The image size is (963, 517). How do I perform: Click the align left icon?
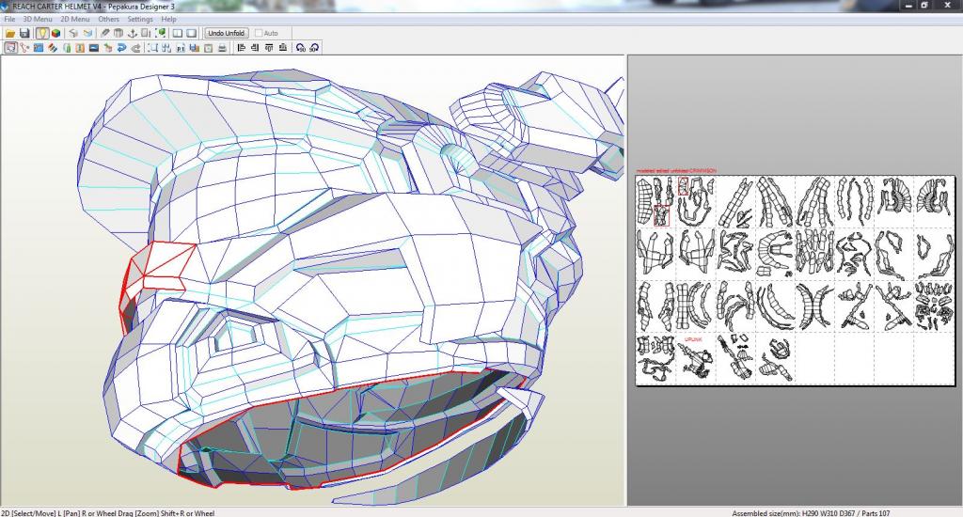(241, 48)
